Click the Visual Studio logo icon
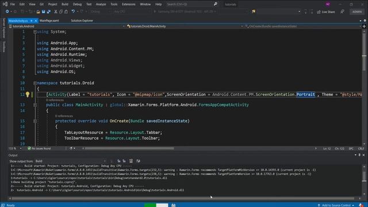The height and width of the screenshot is (207, 368). click(5, 4)
